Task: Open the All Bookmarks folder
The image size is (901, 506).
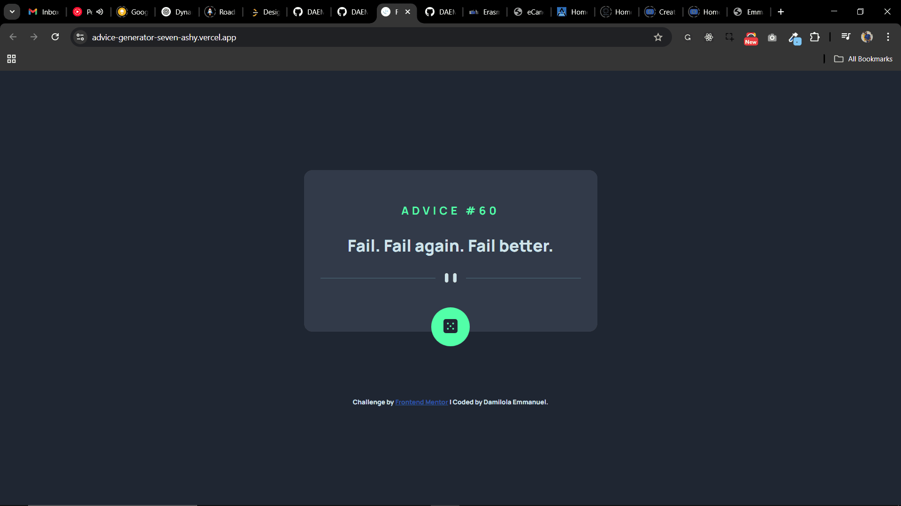Action: (x=863, y=59)
